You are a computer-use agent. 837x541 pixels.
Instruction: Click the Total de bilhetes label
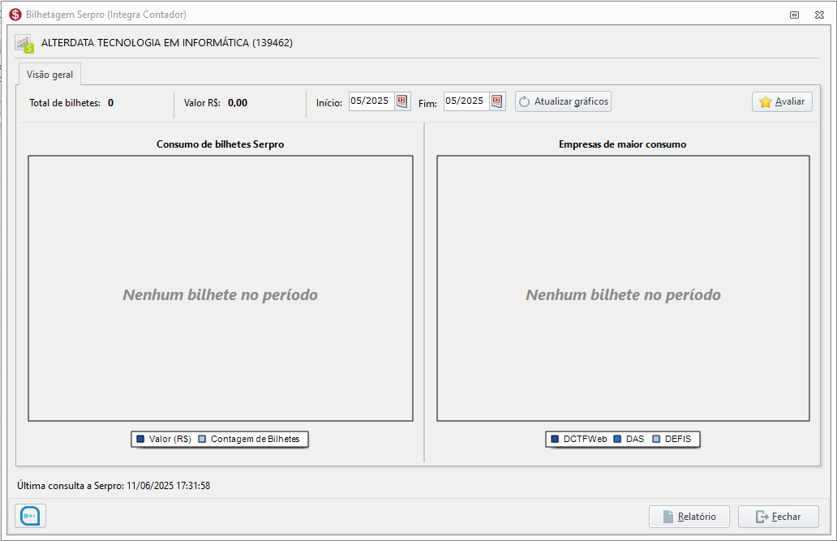click(65, 103)
